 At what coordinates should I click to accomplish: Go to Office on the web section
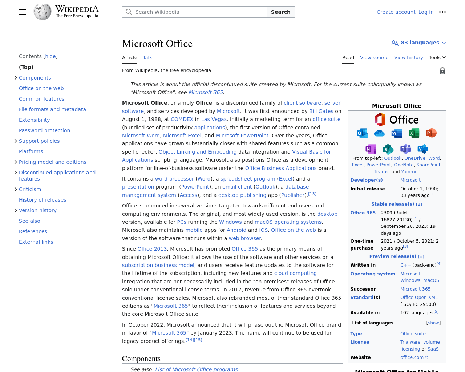tap(41, 88)
